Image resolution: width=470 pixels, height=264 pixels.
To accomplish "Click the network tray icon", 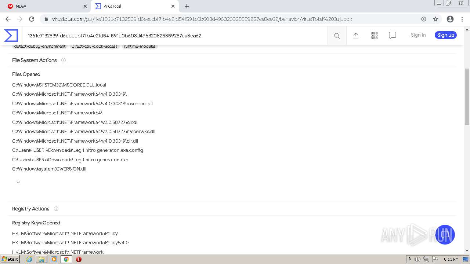I will click(x=426, y=259).
